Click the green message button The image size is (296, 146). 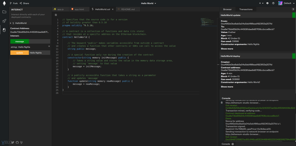[x=19, y=42]
